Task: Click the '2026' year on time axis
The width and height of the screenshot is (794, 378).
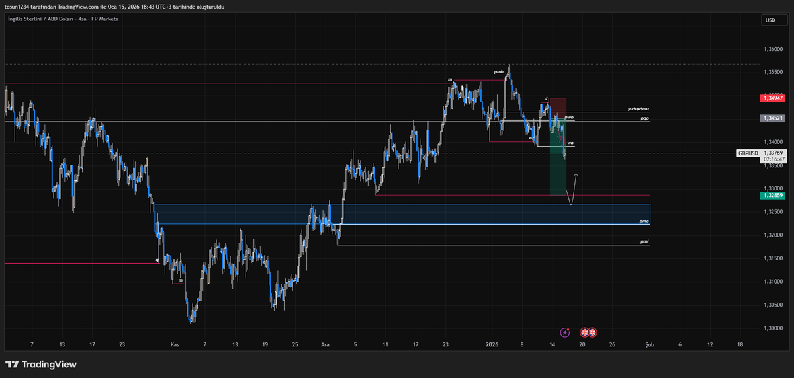Action: pos(492,344)
